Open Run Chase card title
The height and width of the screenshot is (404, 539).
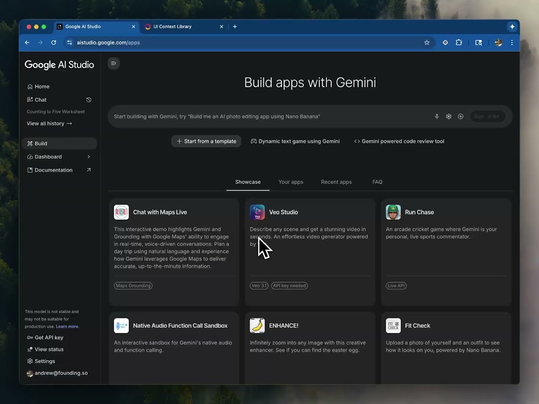(x=419, y=212)
